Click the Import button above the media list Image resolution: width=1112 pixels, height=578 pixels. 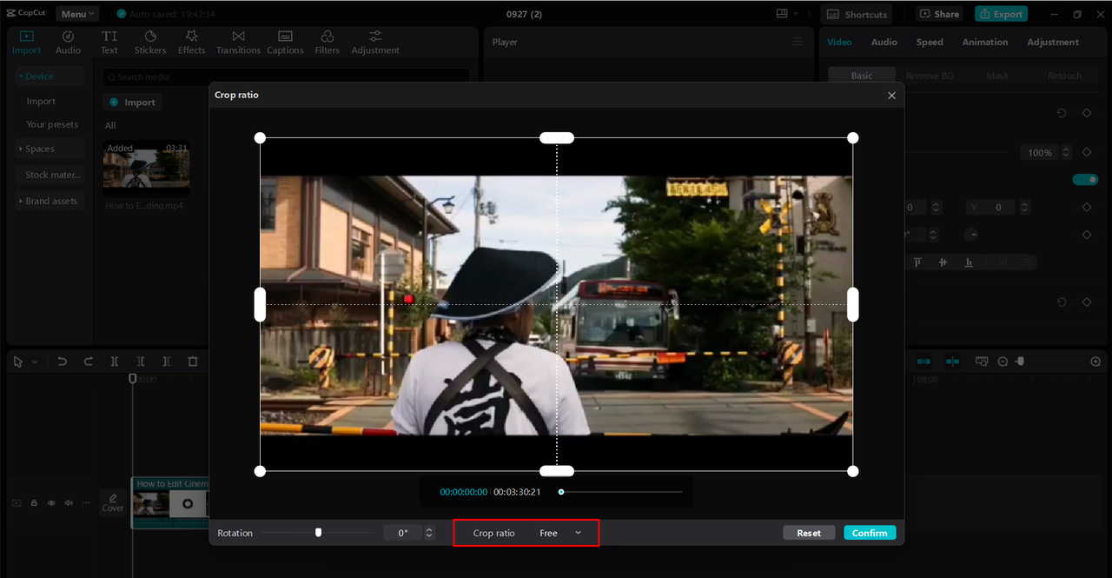coord(132,102)
